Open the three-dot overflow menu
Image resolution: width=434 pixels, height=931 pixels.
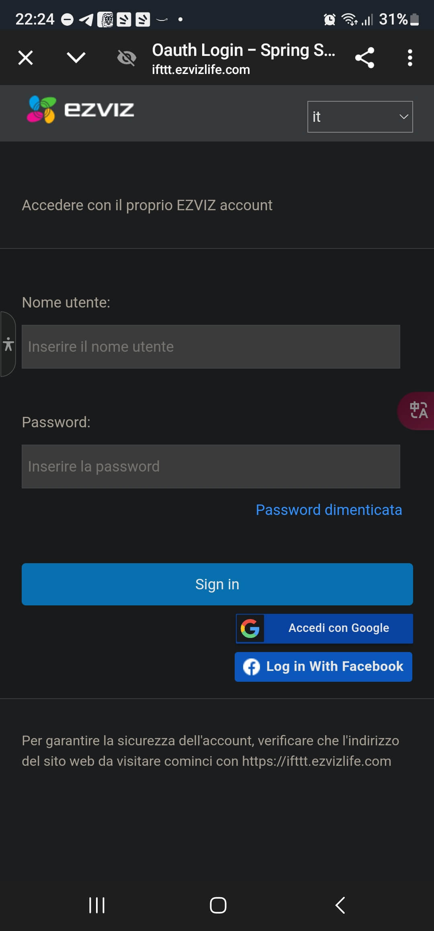410,58
